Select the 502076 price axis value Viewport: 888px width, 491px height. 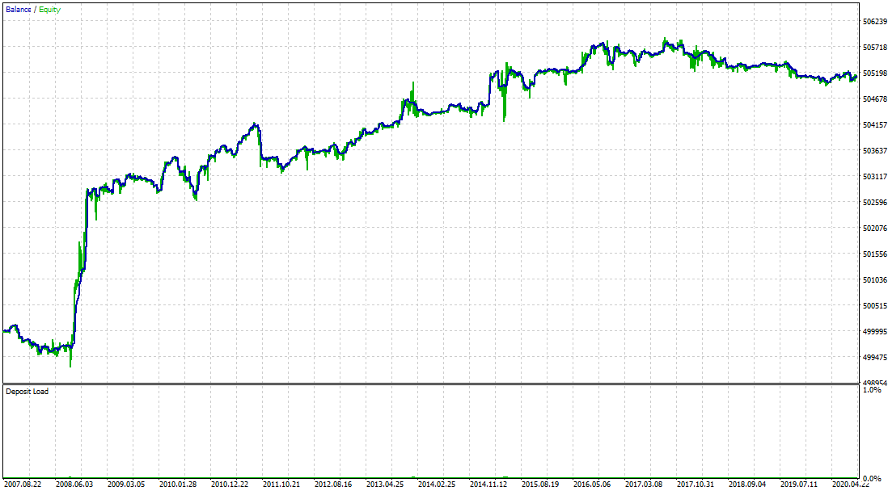pyautogui.click(x=874, y=229)
